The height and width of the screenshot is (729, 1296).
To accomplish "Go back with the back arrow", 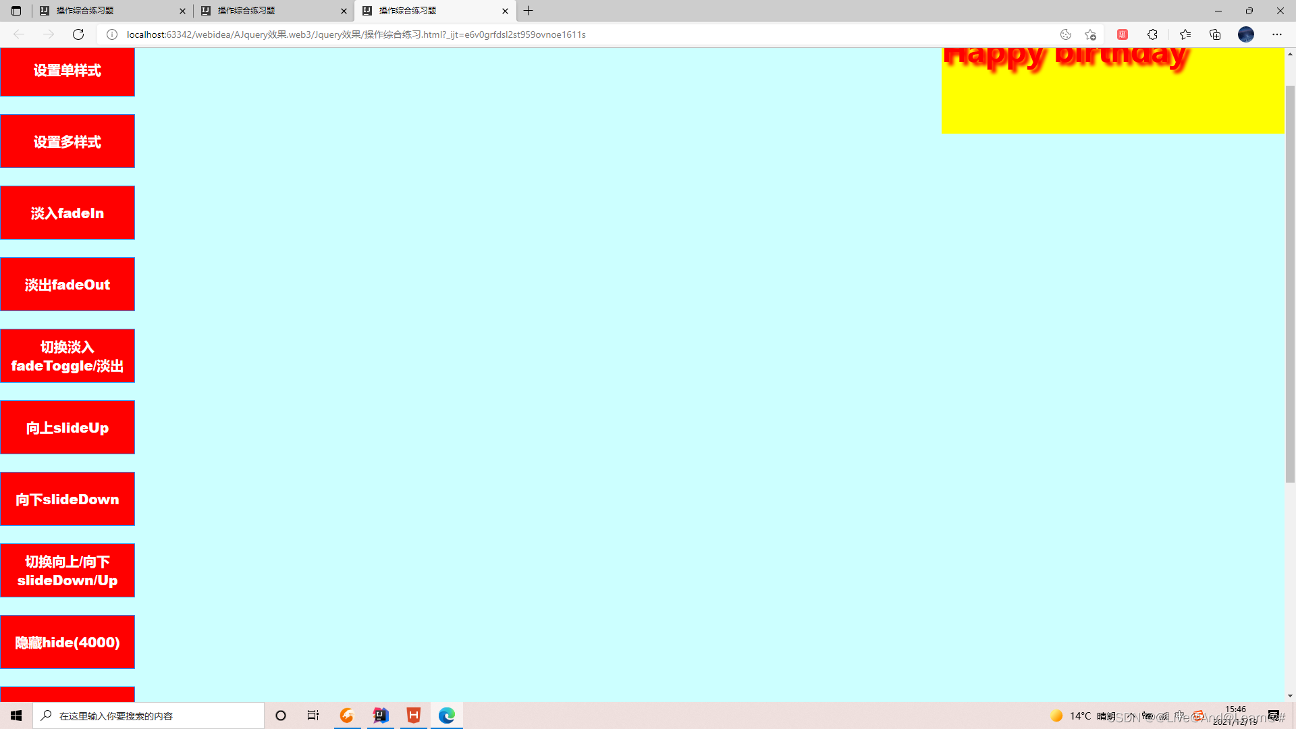I will (x=19, y=34).
